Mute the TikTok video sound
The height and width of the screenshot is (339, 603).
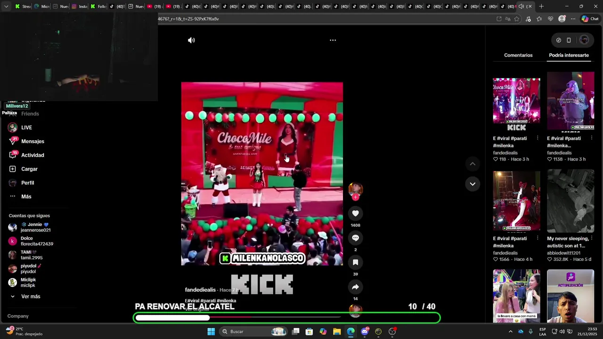pos(191,40)
